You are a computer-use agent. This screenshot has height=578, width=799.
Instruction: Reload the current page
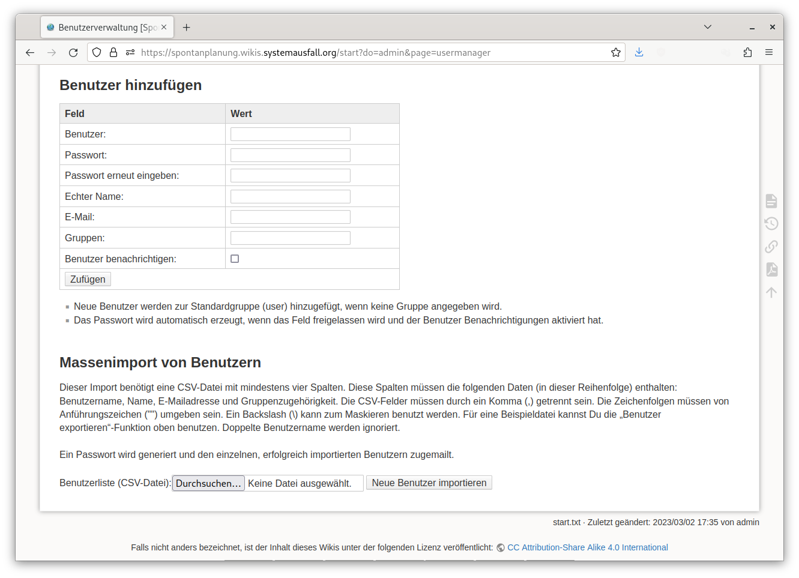pyautogui.click(x=73, y=53)
